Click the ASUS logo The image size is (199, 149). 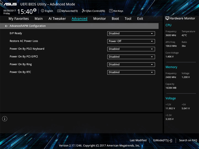click(x=10, y=4)
